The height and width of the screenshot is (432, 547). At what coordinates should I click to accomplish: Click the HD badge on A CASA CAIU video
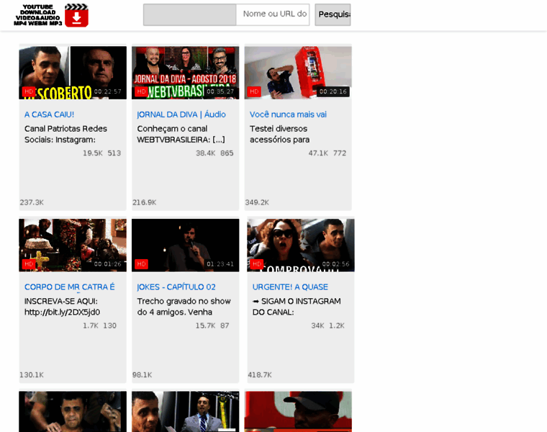(x=29, y=91)
